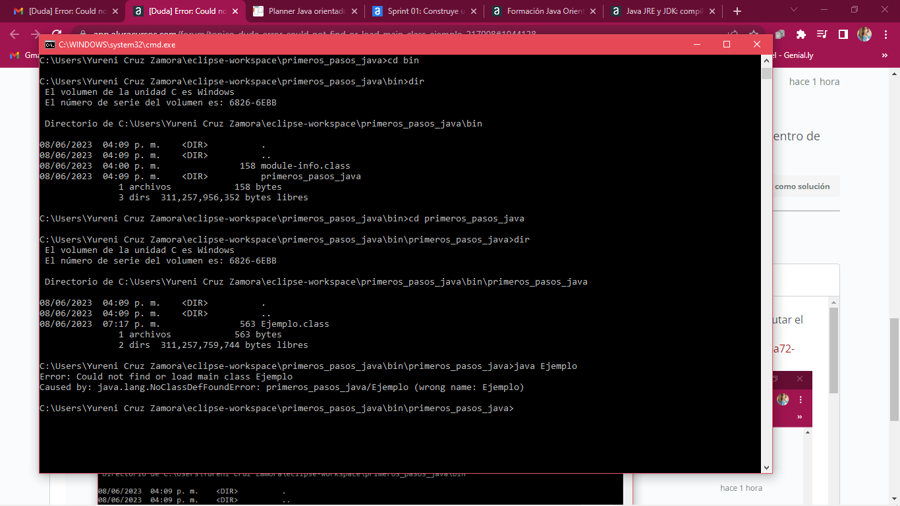The height and width of the screenshot is (506, 900).
Task: Click the cmd scrollbar thumb
Action: [x=766, y=73]
